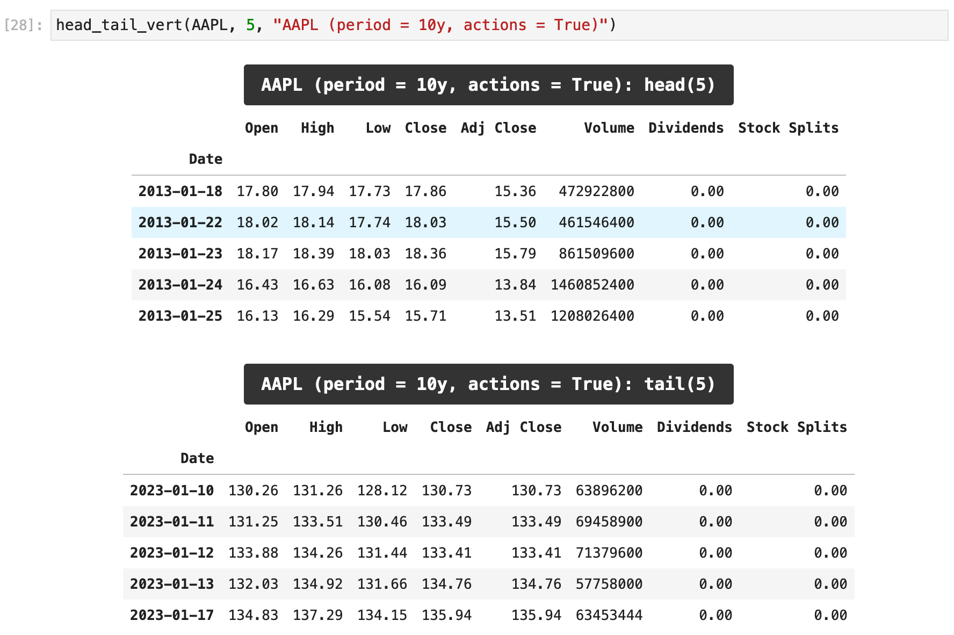Click Close column header in tail table

point(451,427)
